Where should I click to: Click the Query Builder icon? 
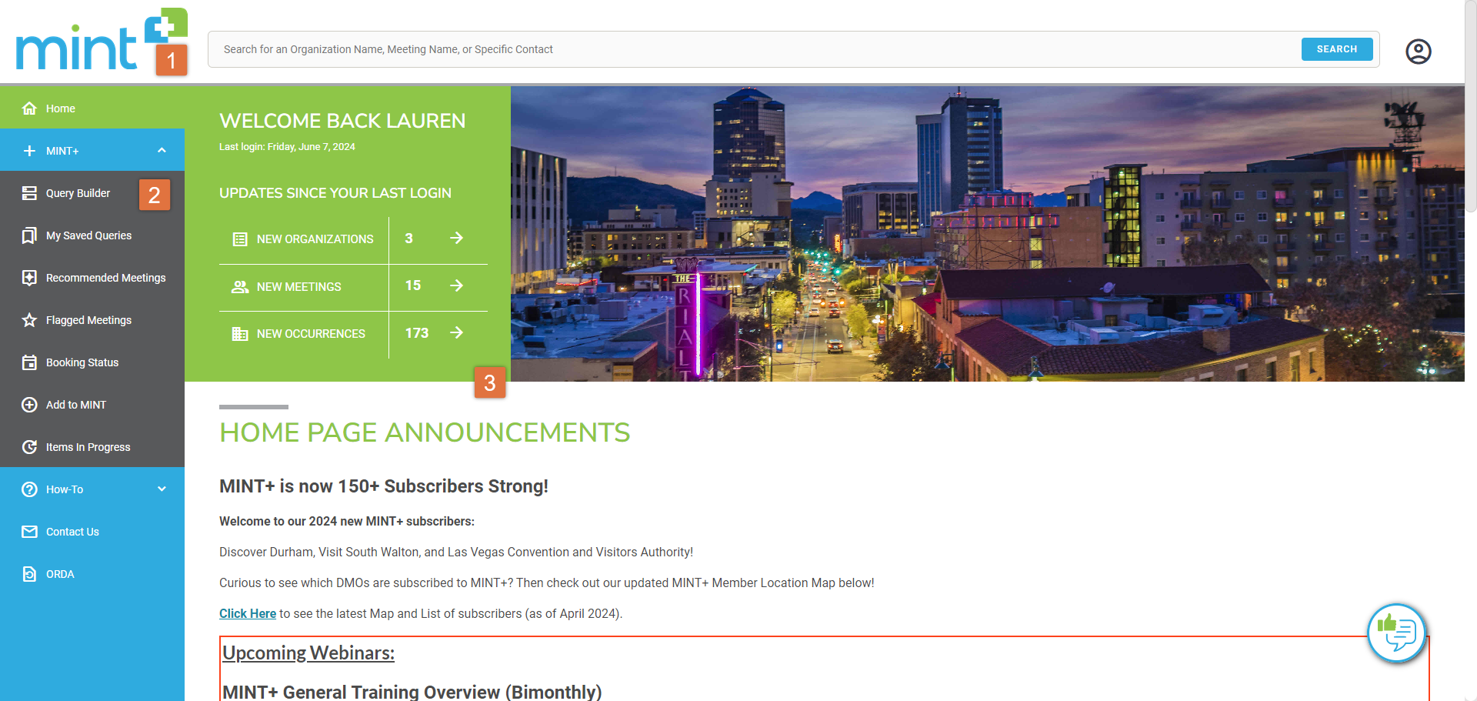29,193
